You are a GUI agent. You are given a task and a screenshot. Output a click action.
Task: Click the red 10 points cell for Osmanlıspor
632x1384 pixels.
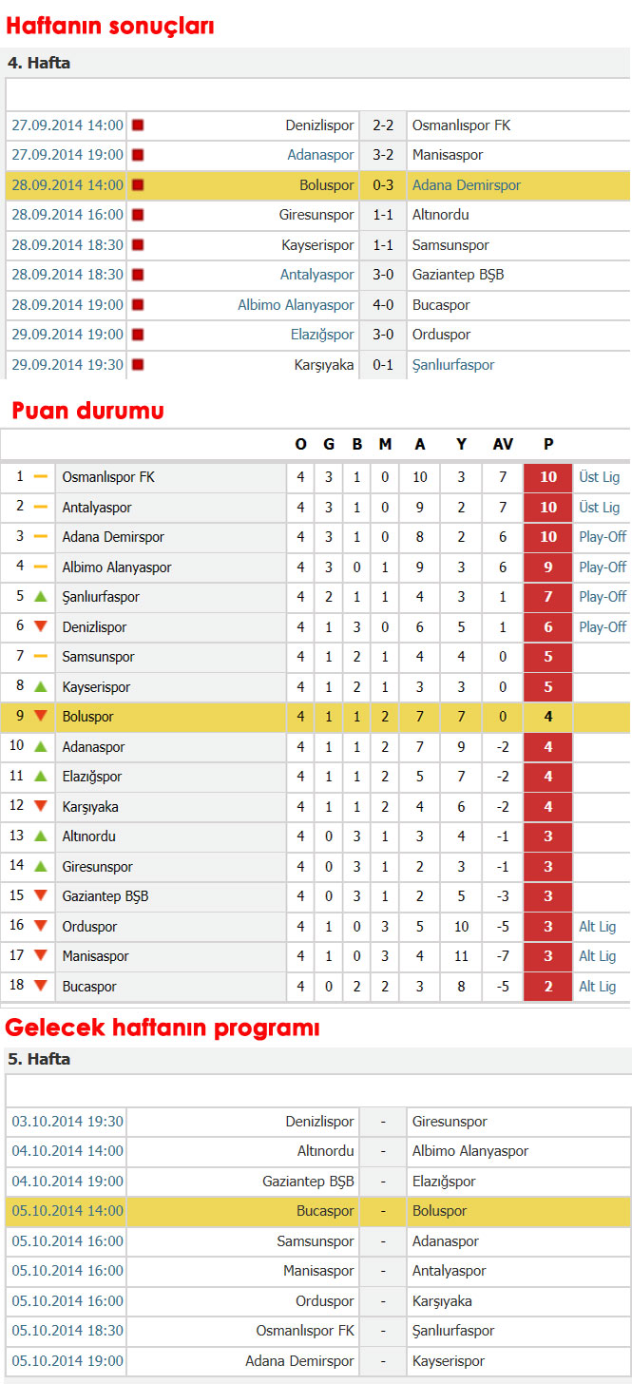[548, 477]
